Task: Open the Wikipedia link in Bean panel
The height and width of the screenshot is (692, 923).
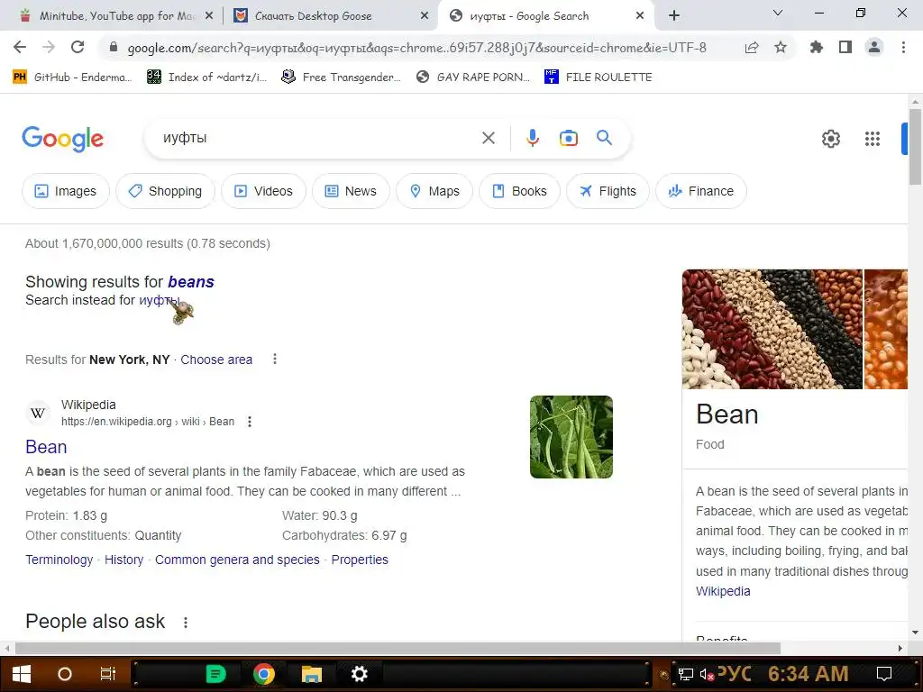Action: pyautogui.click(x=723, y=591)
